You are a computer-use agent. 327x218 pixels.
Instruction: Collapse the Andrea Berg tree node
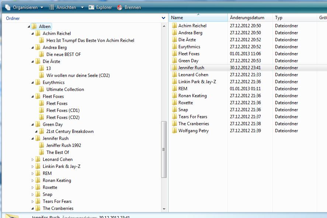pyautogui.click(x=32, y=48)
